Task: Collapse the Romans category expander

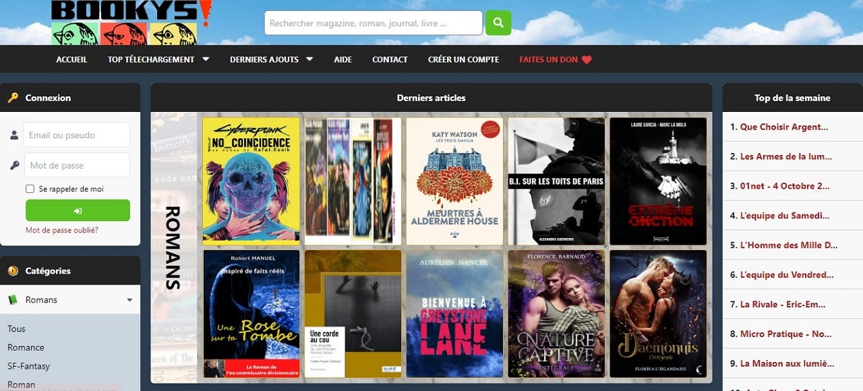Action: click(129, 300)
